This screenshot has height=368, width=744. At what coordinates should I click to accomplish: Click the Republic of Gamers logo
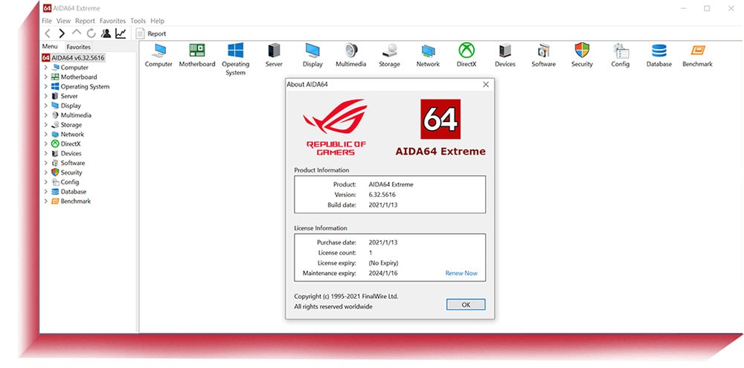pyautogui.click(x=336, y=127)
